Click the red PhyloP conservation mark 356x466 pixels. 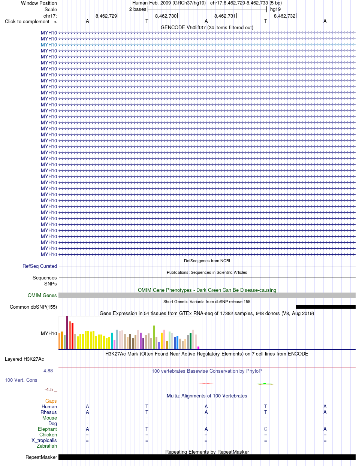[x=206, y=384]
